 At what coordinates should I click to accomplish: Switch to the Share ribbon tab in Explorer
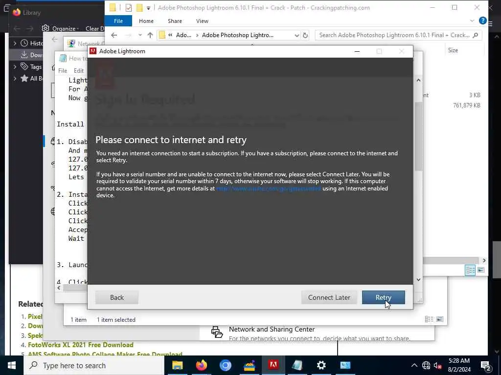[x=175, y=21]
